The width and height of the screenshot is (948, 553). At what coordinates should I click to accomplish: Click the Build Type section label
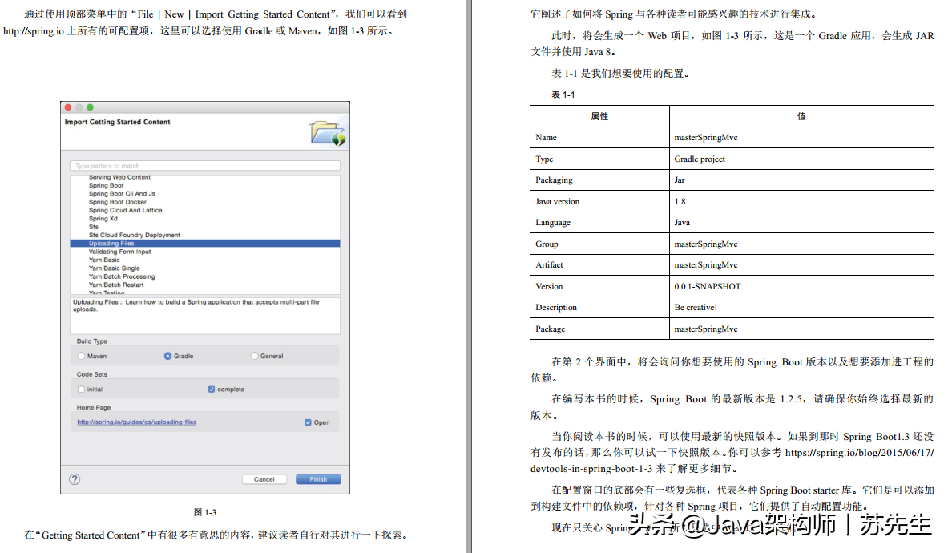[x=92, y=341]
